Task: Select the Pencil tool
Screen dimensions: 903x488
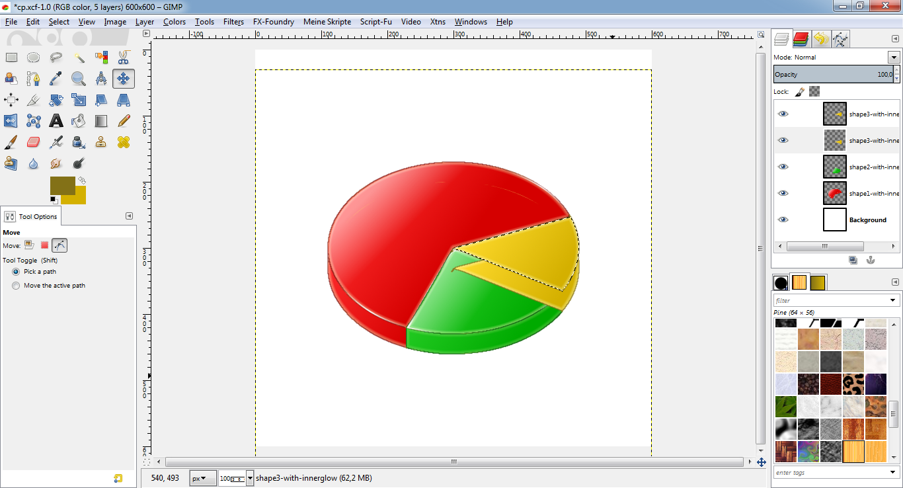Action: click(124, 121)
